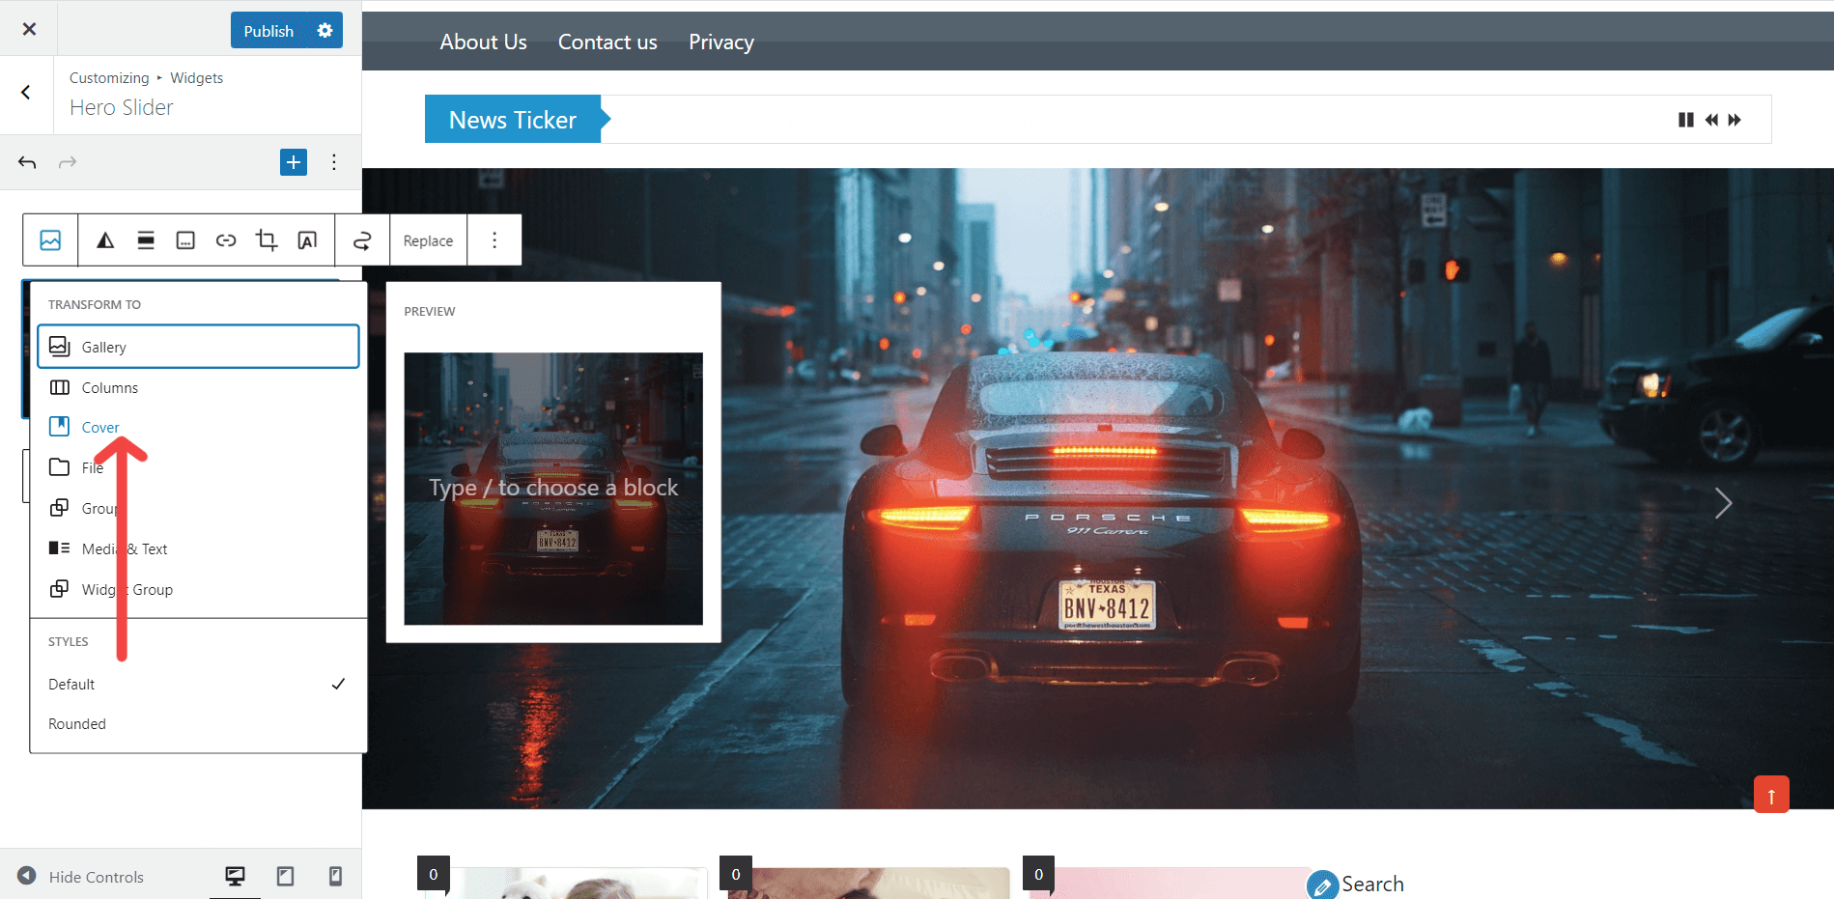Switch to mobile preview mode

[335, 876]
